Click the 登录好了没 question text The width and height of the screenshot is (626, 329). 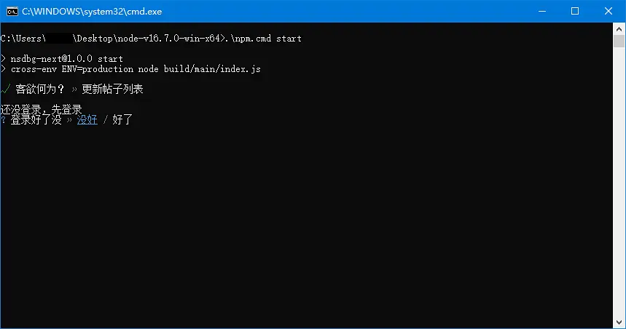click(36, 119)
